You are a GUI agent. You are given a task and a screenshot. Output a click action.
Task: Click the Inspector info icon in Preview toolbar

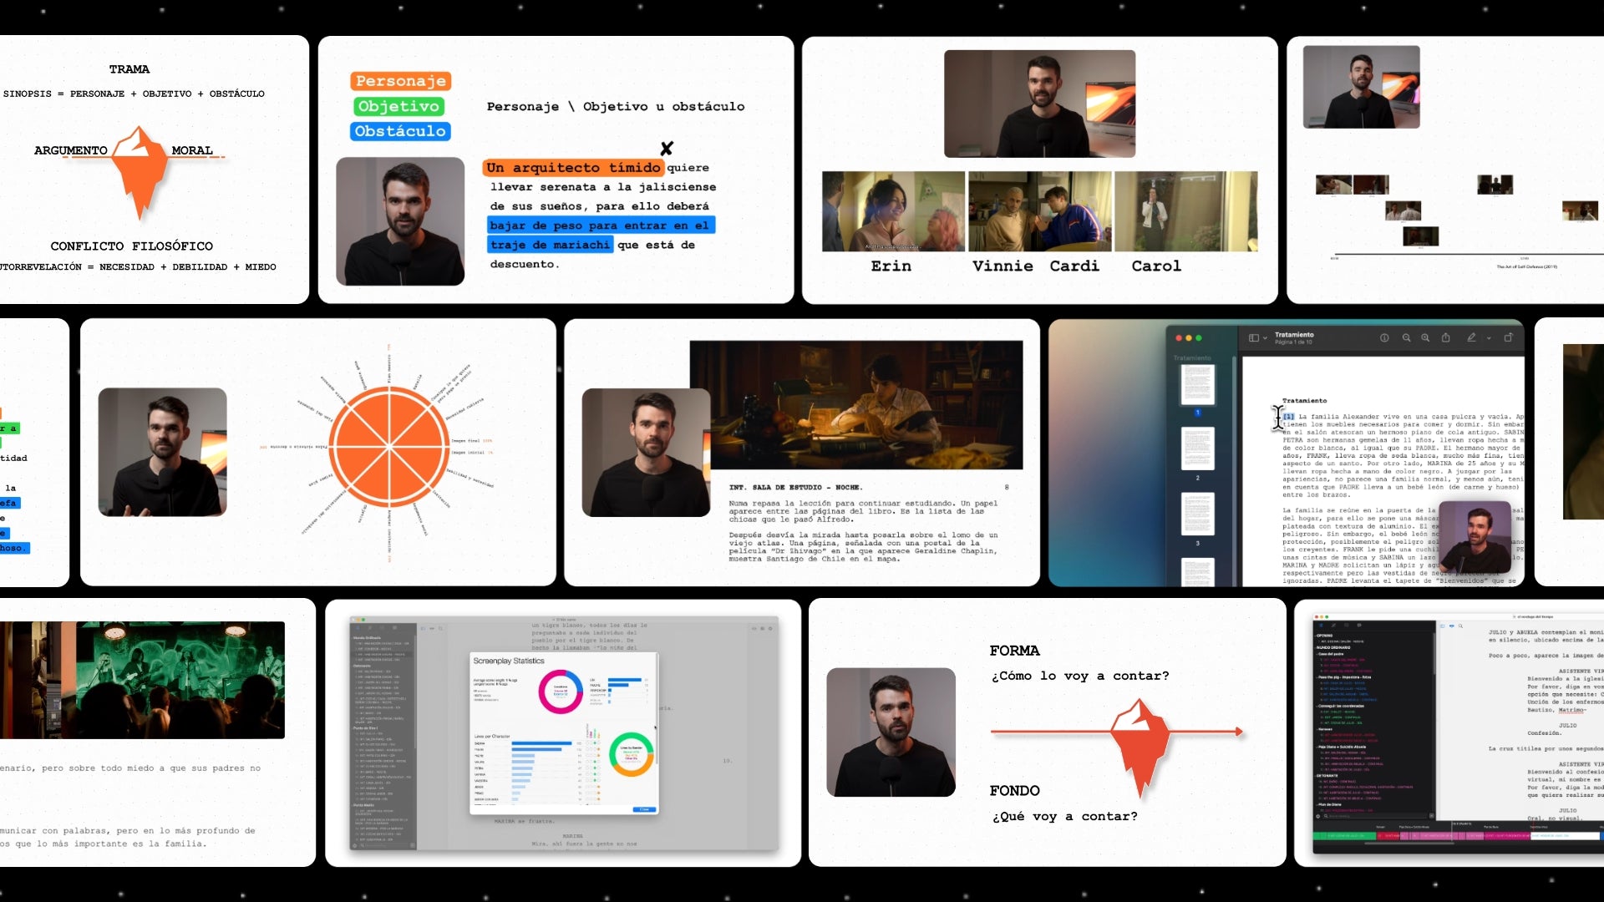(x=1384, y=337)
